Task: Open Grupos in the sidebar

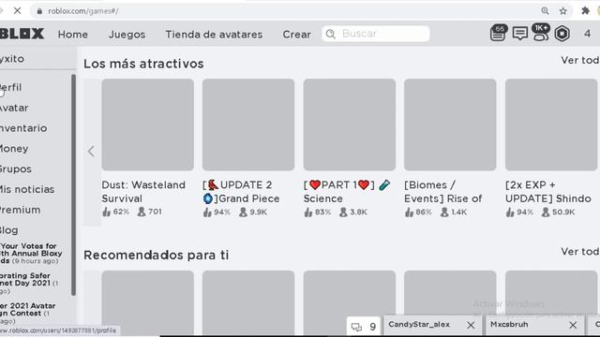Action: click(x=16, y=168)
